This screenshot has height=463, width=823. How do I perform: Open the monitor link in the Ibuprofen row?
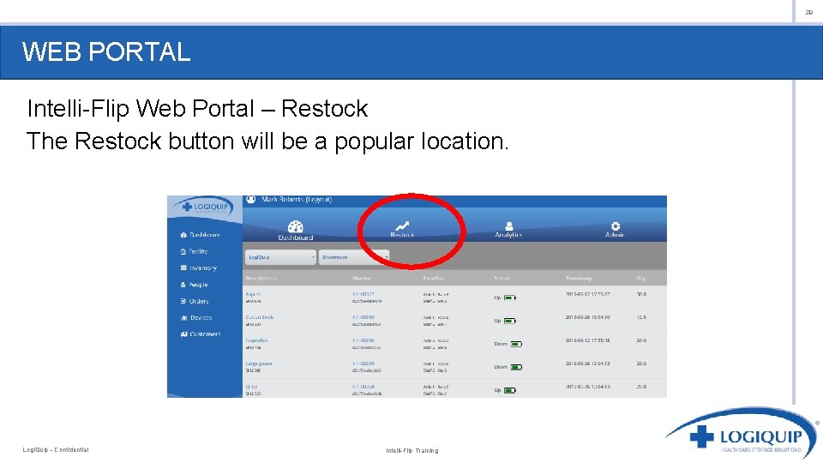[x=363, y=340]
